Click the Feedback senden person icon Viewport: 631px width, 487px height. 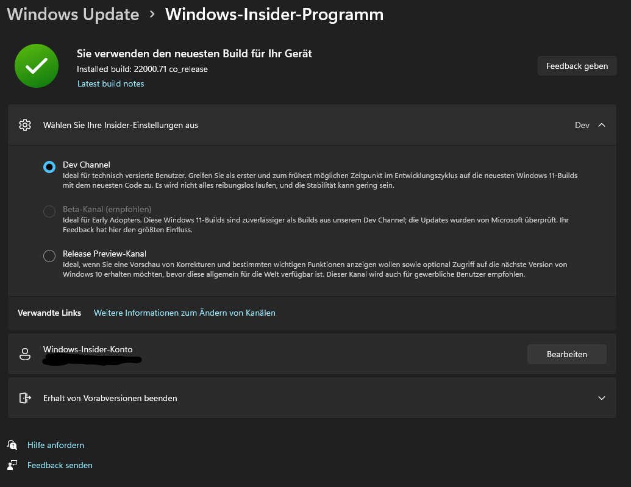[x=12, y=465]
